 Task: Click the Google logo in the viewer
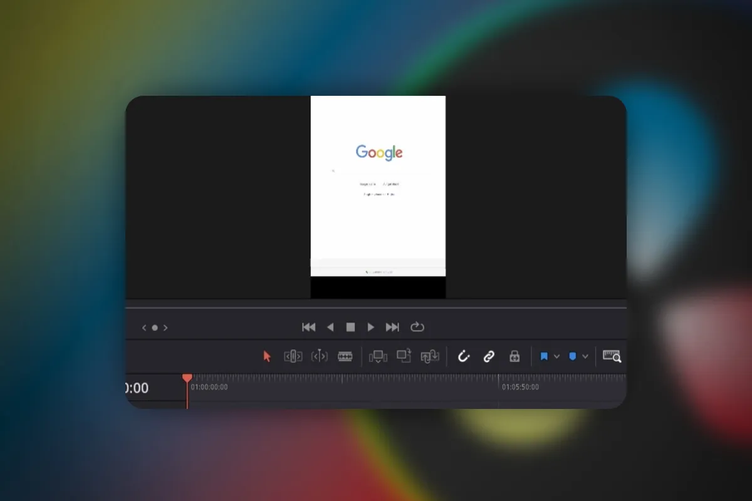tap(379, 152)
